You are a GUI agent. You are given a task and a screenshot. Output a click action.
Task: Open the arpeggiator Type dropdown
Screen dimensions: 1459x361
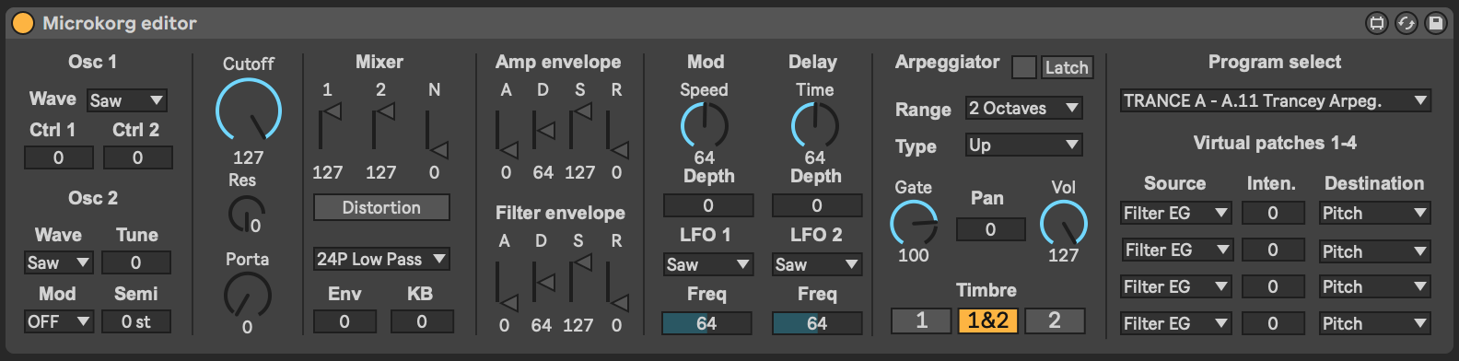coord(1023,145)
